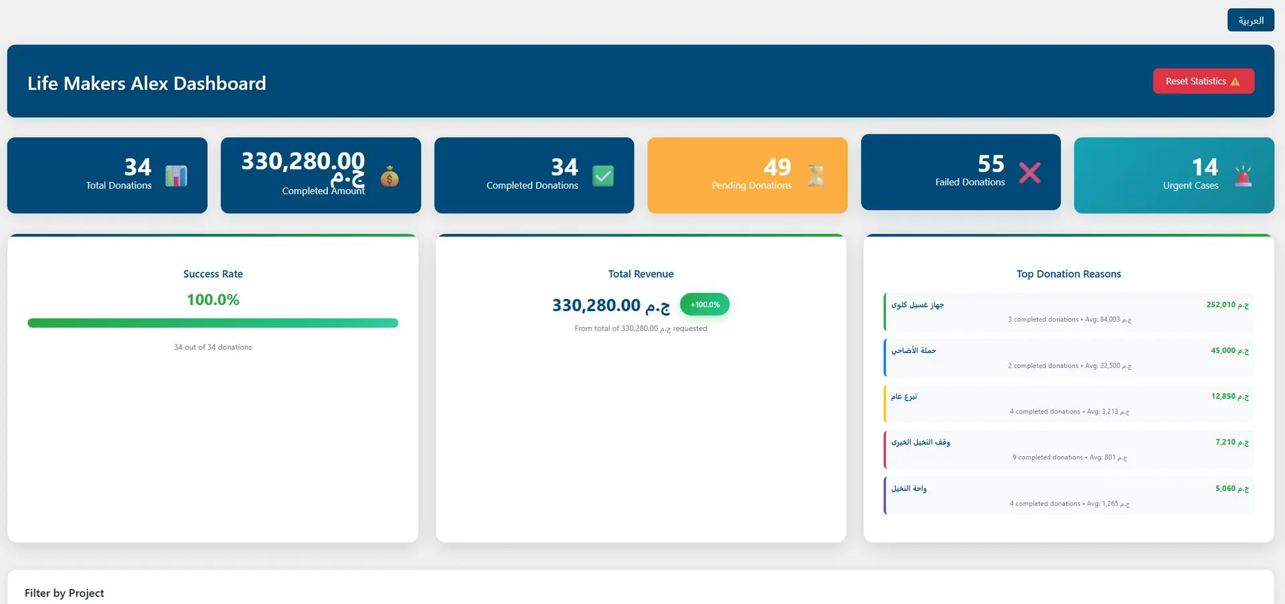1285x604 pixels.
Task: Select the جهاز غسيل كلوى donation reason
Action: [x=917, y=305]
